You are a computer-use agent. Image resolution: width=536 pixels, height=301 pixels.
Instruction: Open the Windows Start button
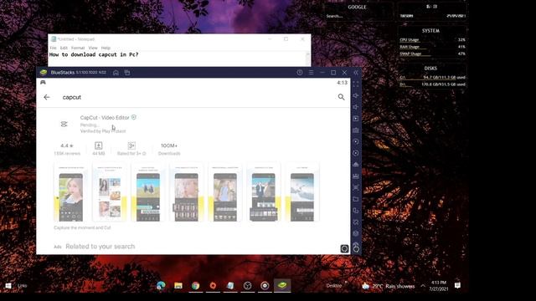tap(8, 286)
